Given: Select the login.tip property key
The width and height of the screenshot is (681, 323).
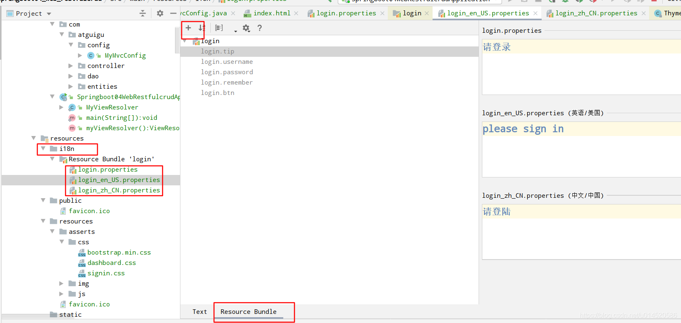Looking at the screenshot, I should click(218, 51).
